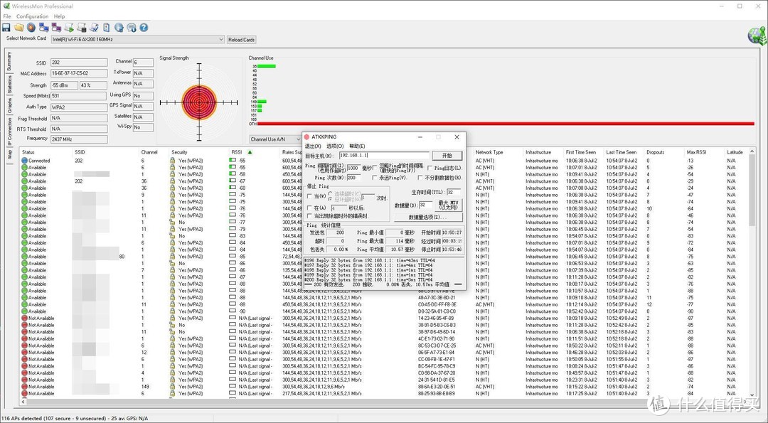Click the document with dark square icon

tap(81, 28)
